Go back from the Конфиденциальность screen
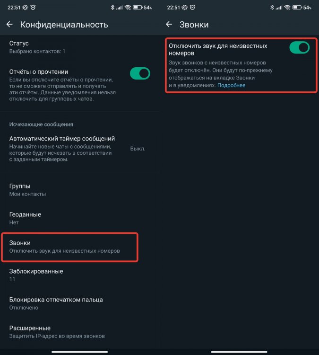The image size is (319, 355). [9, 24]
